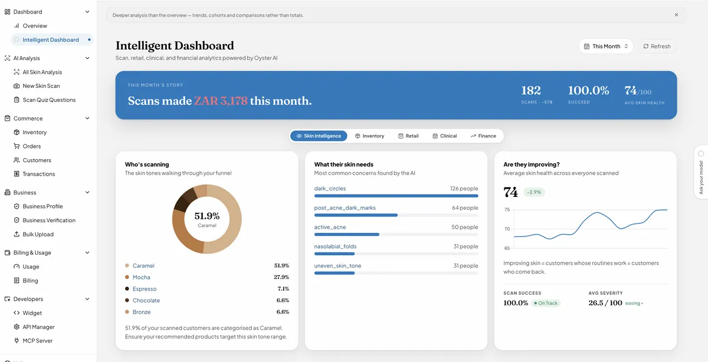
Task: Collapse the Business section chevron
Action: point(87,193)
